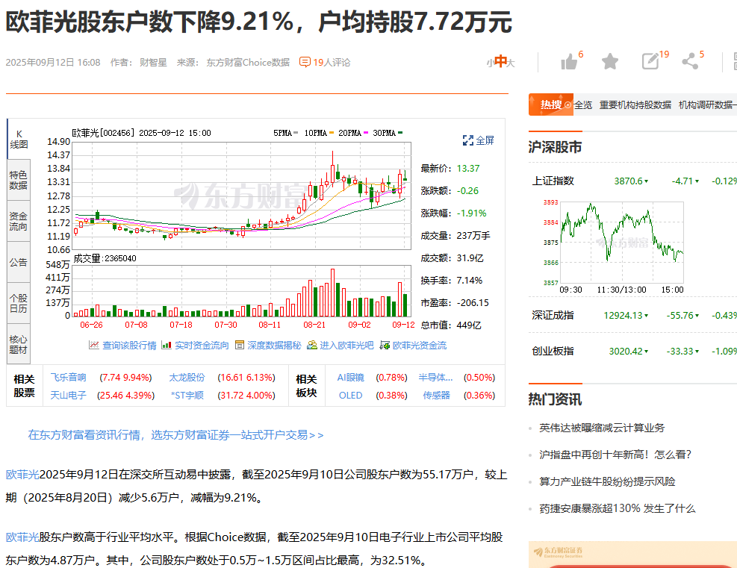Open dropdown arrow next to 12924.13
Image resolution: width=737 pixels, height=568 pixels.
(647, 316)
